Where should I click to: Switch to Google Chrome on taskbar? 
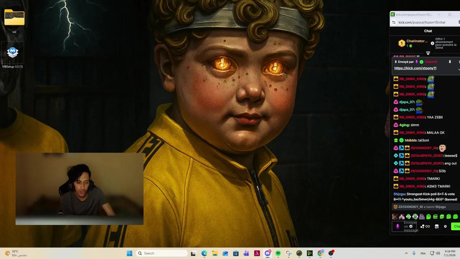321,253
